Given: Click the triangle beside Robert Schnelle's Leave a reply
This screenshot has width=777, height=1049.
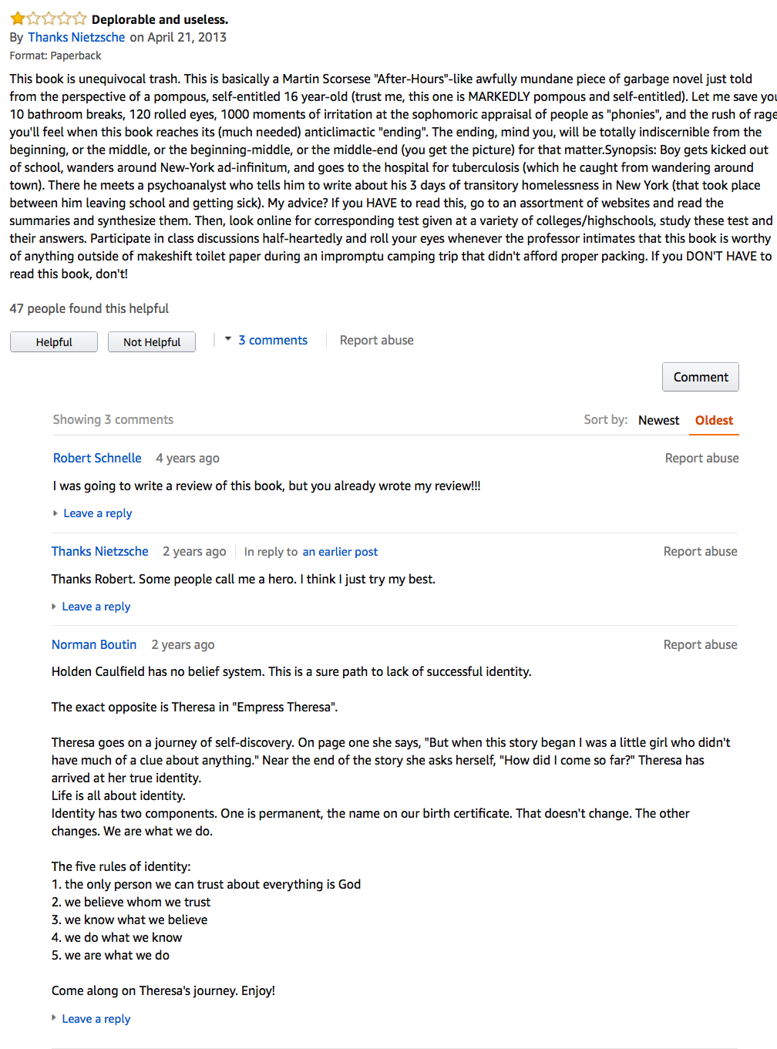Looking at the screenshot, I should point(55,513).
